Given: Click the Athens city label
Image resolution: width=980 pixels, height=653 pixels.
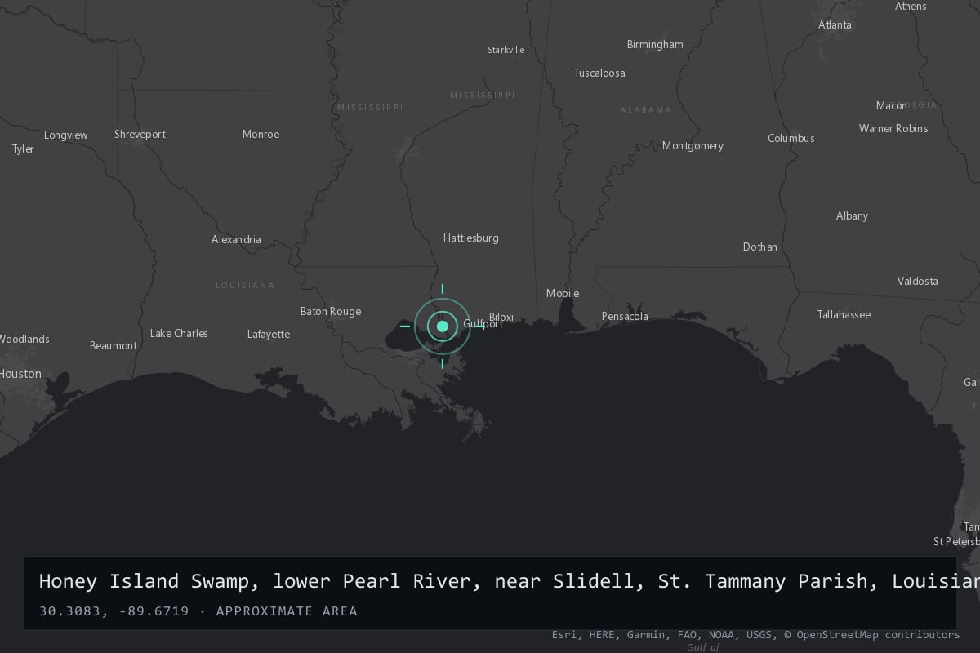Looking at the screenshot, I should pyautogui.click(x=911, y=6).
